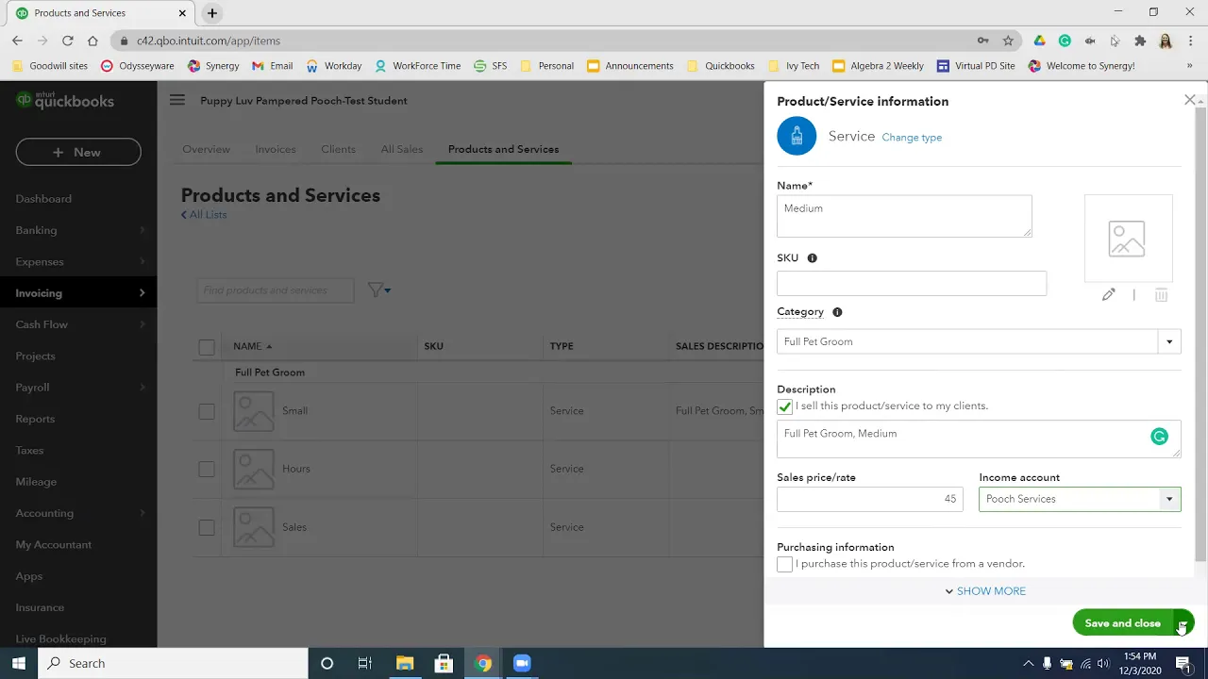Delete the product image with trash icon
The height and width of the screenshot is (679, 1208).
click(1161, 295)
